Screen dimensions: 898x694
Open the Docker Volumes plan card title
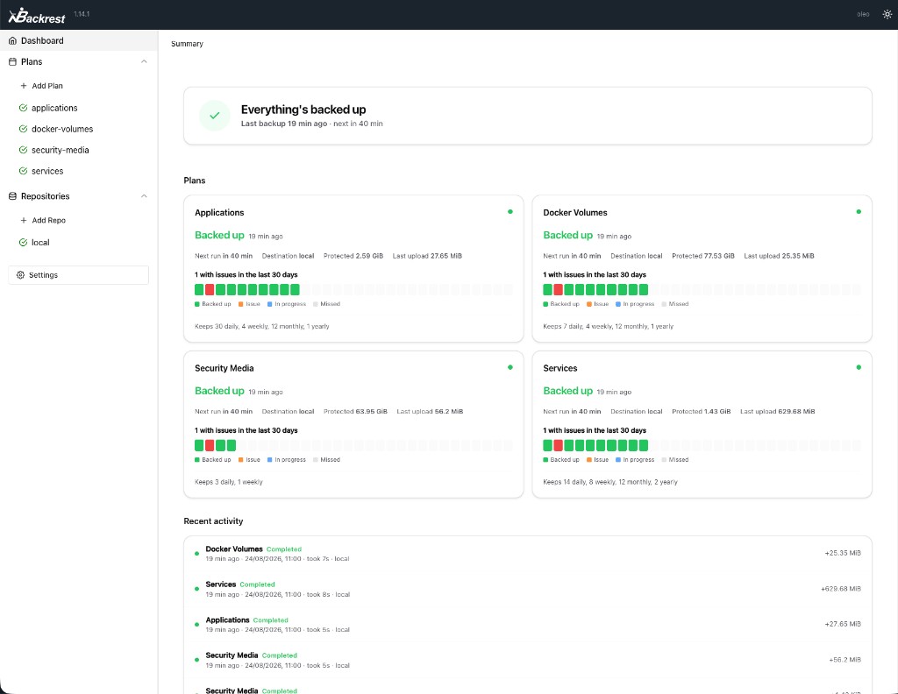575,212
